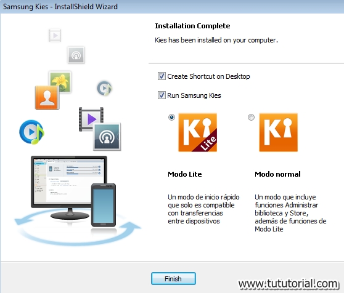This screenshot has width=344, height=293.
Task: Click the small faded music player icon
Action: point(104,88)
